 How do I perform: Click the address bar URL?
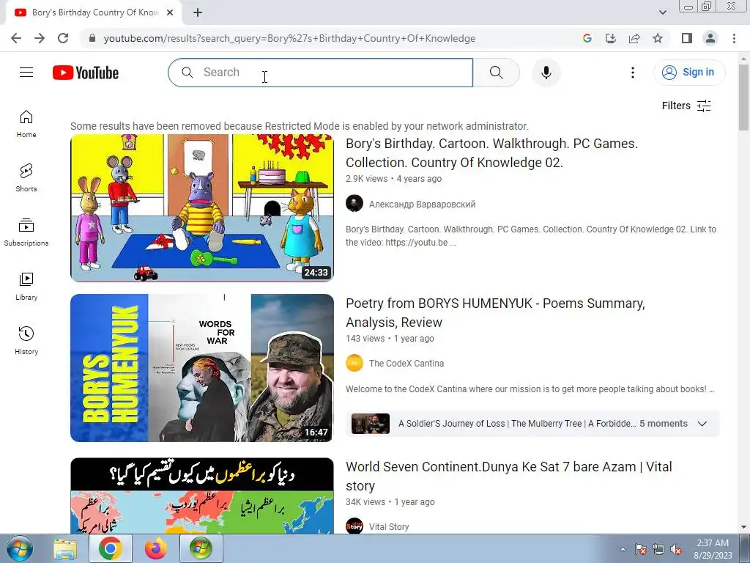pos(289,38)
